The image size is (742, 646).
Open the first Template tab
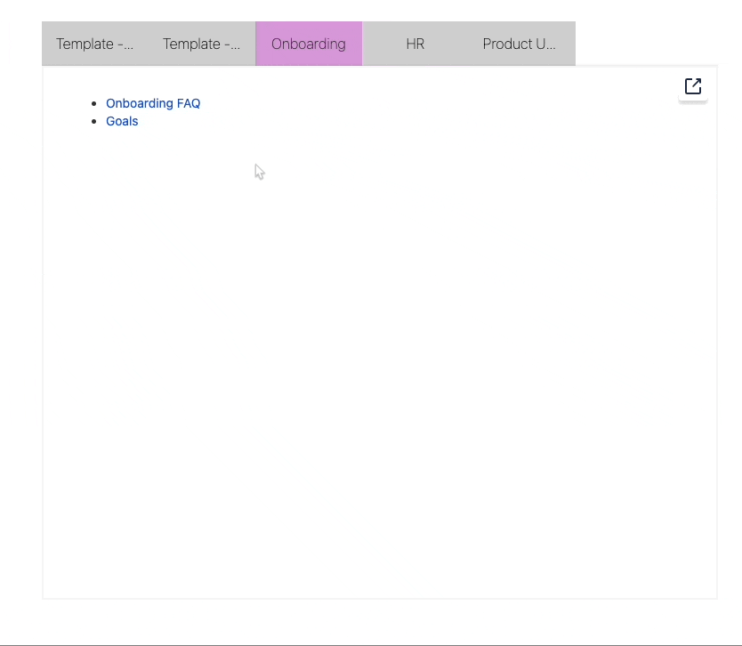pyautogui.click(x=94, y=43)
